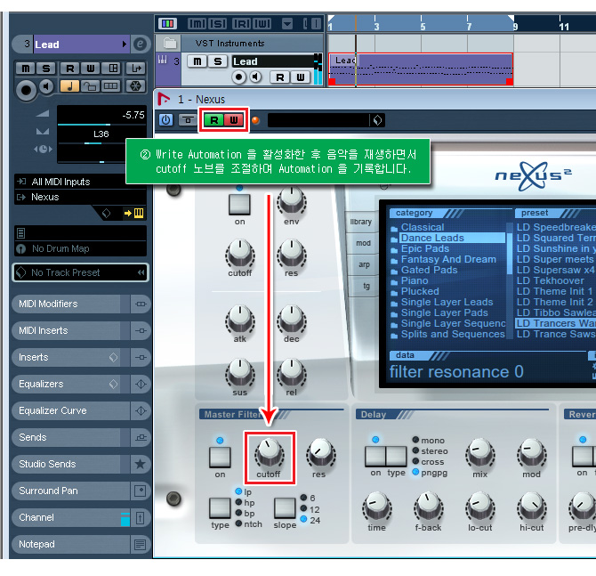Click the Nexus plugin preset name field

(x=318, y=120)
